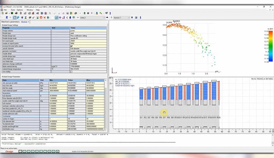Screen dimensions: 274x158
Task: Click the colorful grid icon in top toolbar
Action: coord(71,13)
